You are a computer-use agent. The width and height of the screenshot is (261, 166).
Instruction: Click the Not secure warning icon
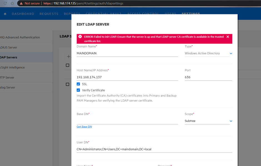tap(21, 3)
